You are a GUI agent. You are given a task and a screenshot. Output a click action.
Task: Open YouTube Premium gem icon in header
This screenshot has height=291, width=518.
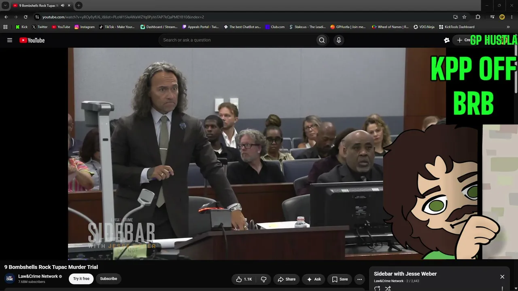[447, 40]
